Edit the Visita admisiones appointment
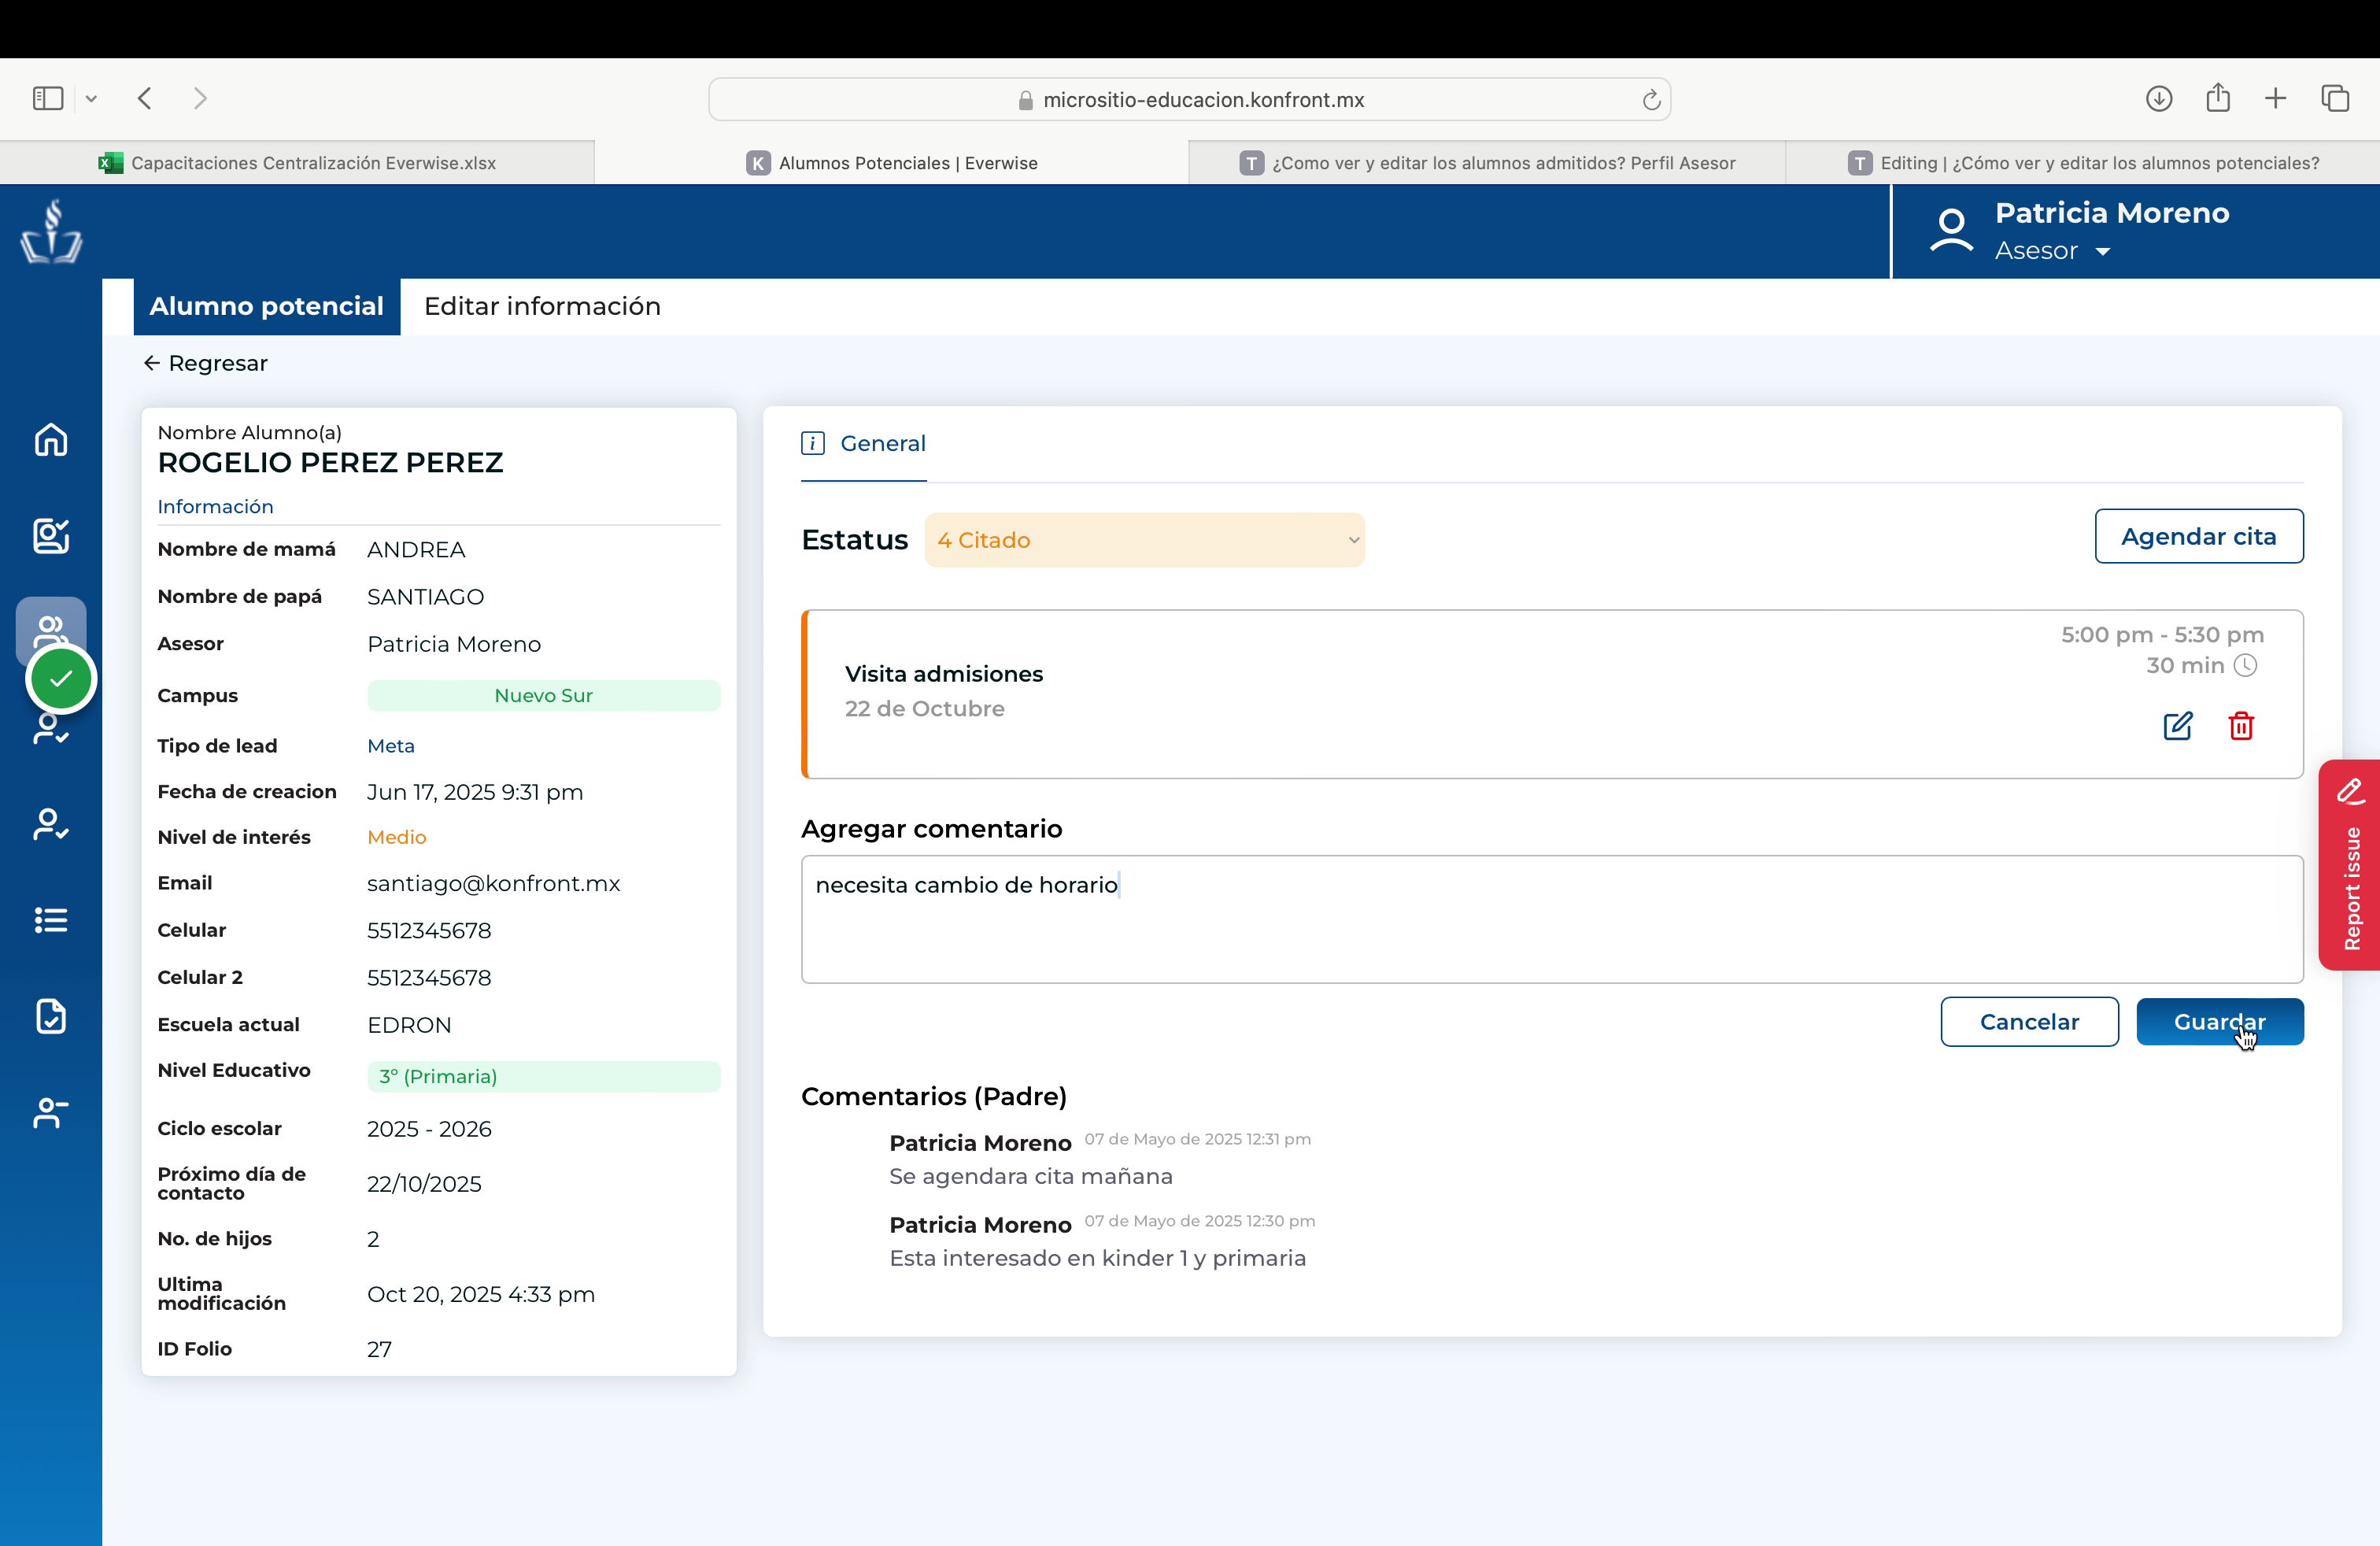The image size is (2380, 1546). coord(2177,725)
